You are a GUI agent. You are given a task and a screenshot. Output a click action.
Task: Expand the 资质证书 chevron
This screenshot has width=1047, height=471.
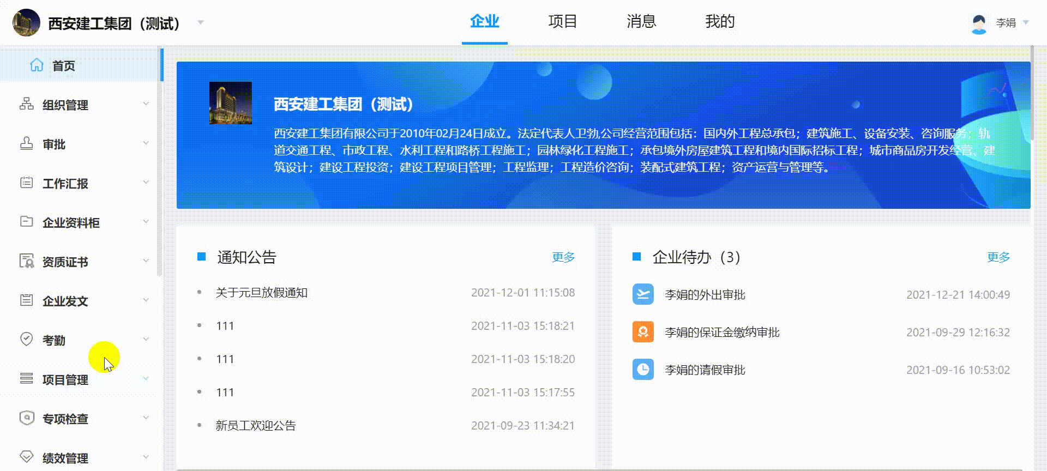146,261
